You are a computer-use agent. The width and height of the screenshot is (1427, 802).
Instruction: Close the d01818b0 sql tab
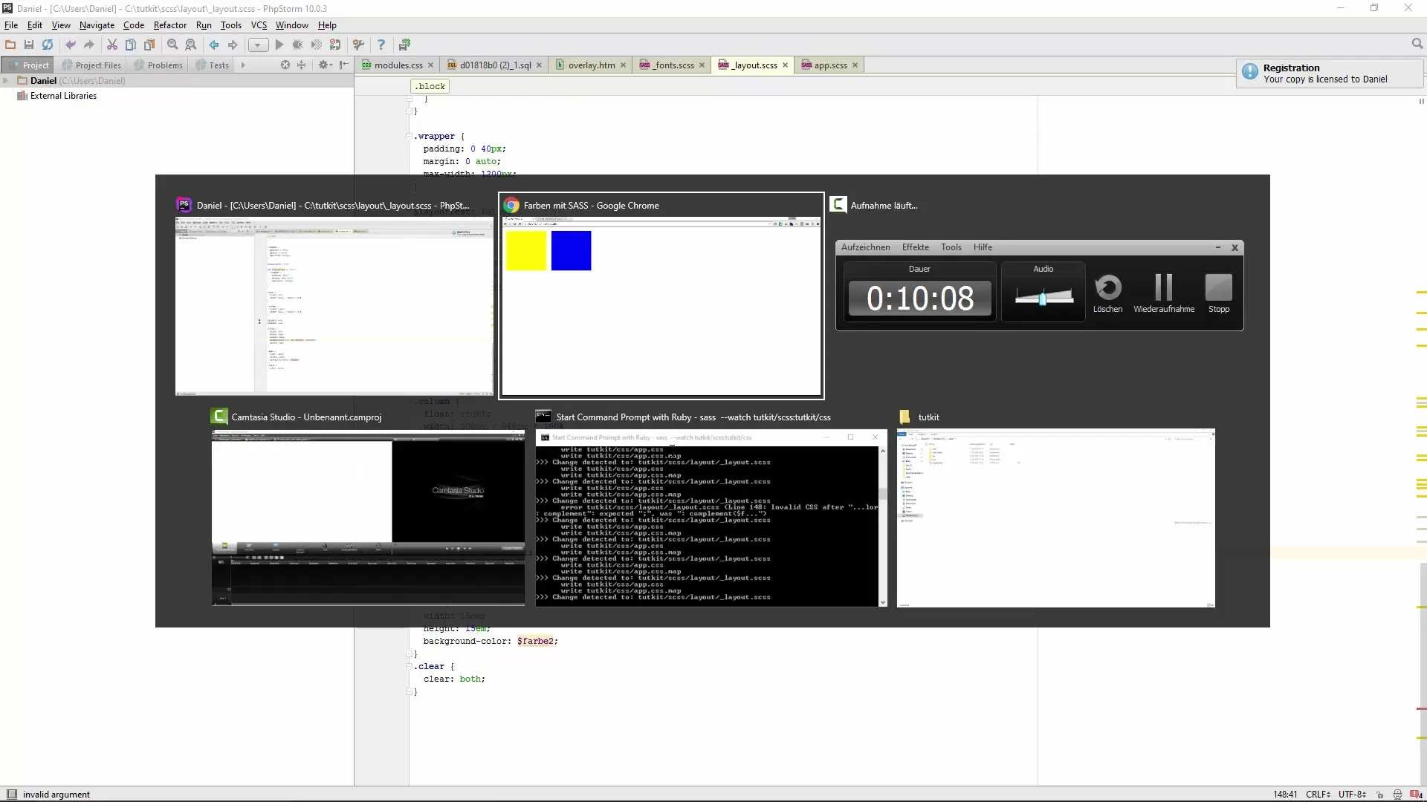[x=539, y=65]
